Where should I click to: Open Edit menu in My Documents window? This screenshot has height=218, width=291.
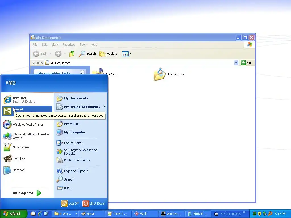point(44,45)
